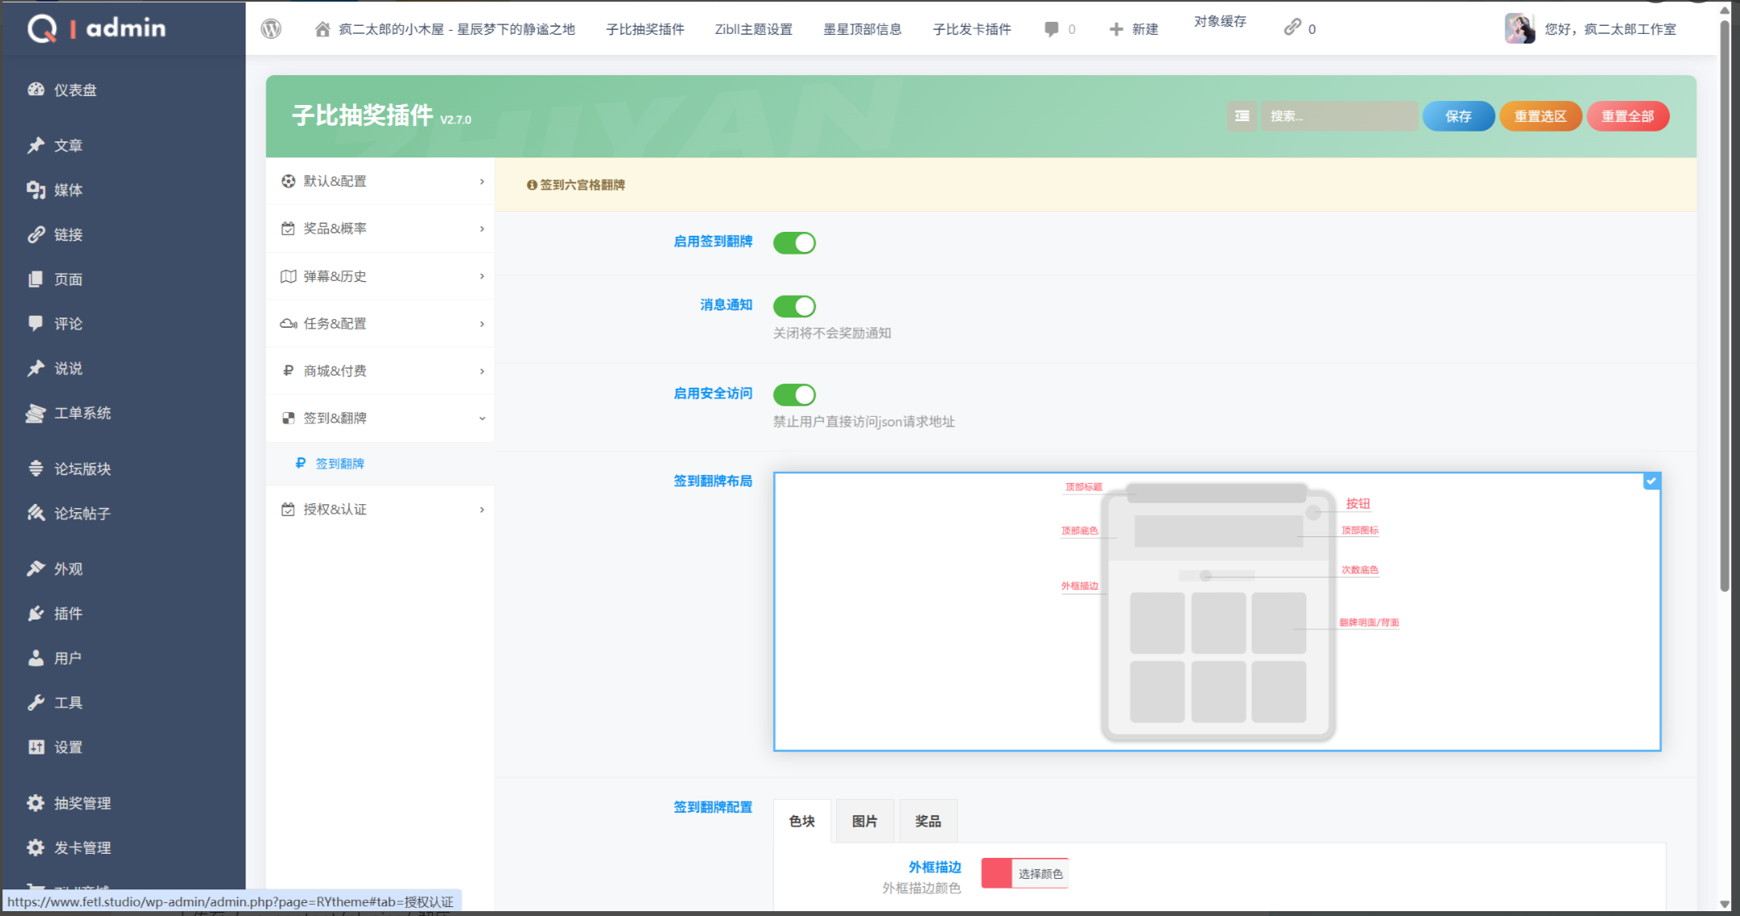This screenshot has width=1740, height=916.
Task: Toggle the 启用签到翻牌 switch
Action: [x=795, y=243]
